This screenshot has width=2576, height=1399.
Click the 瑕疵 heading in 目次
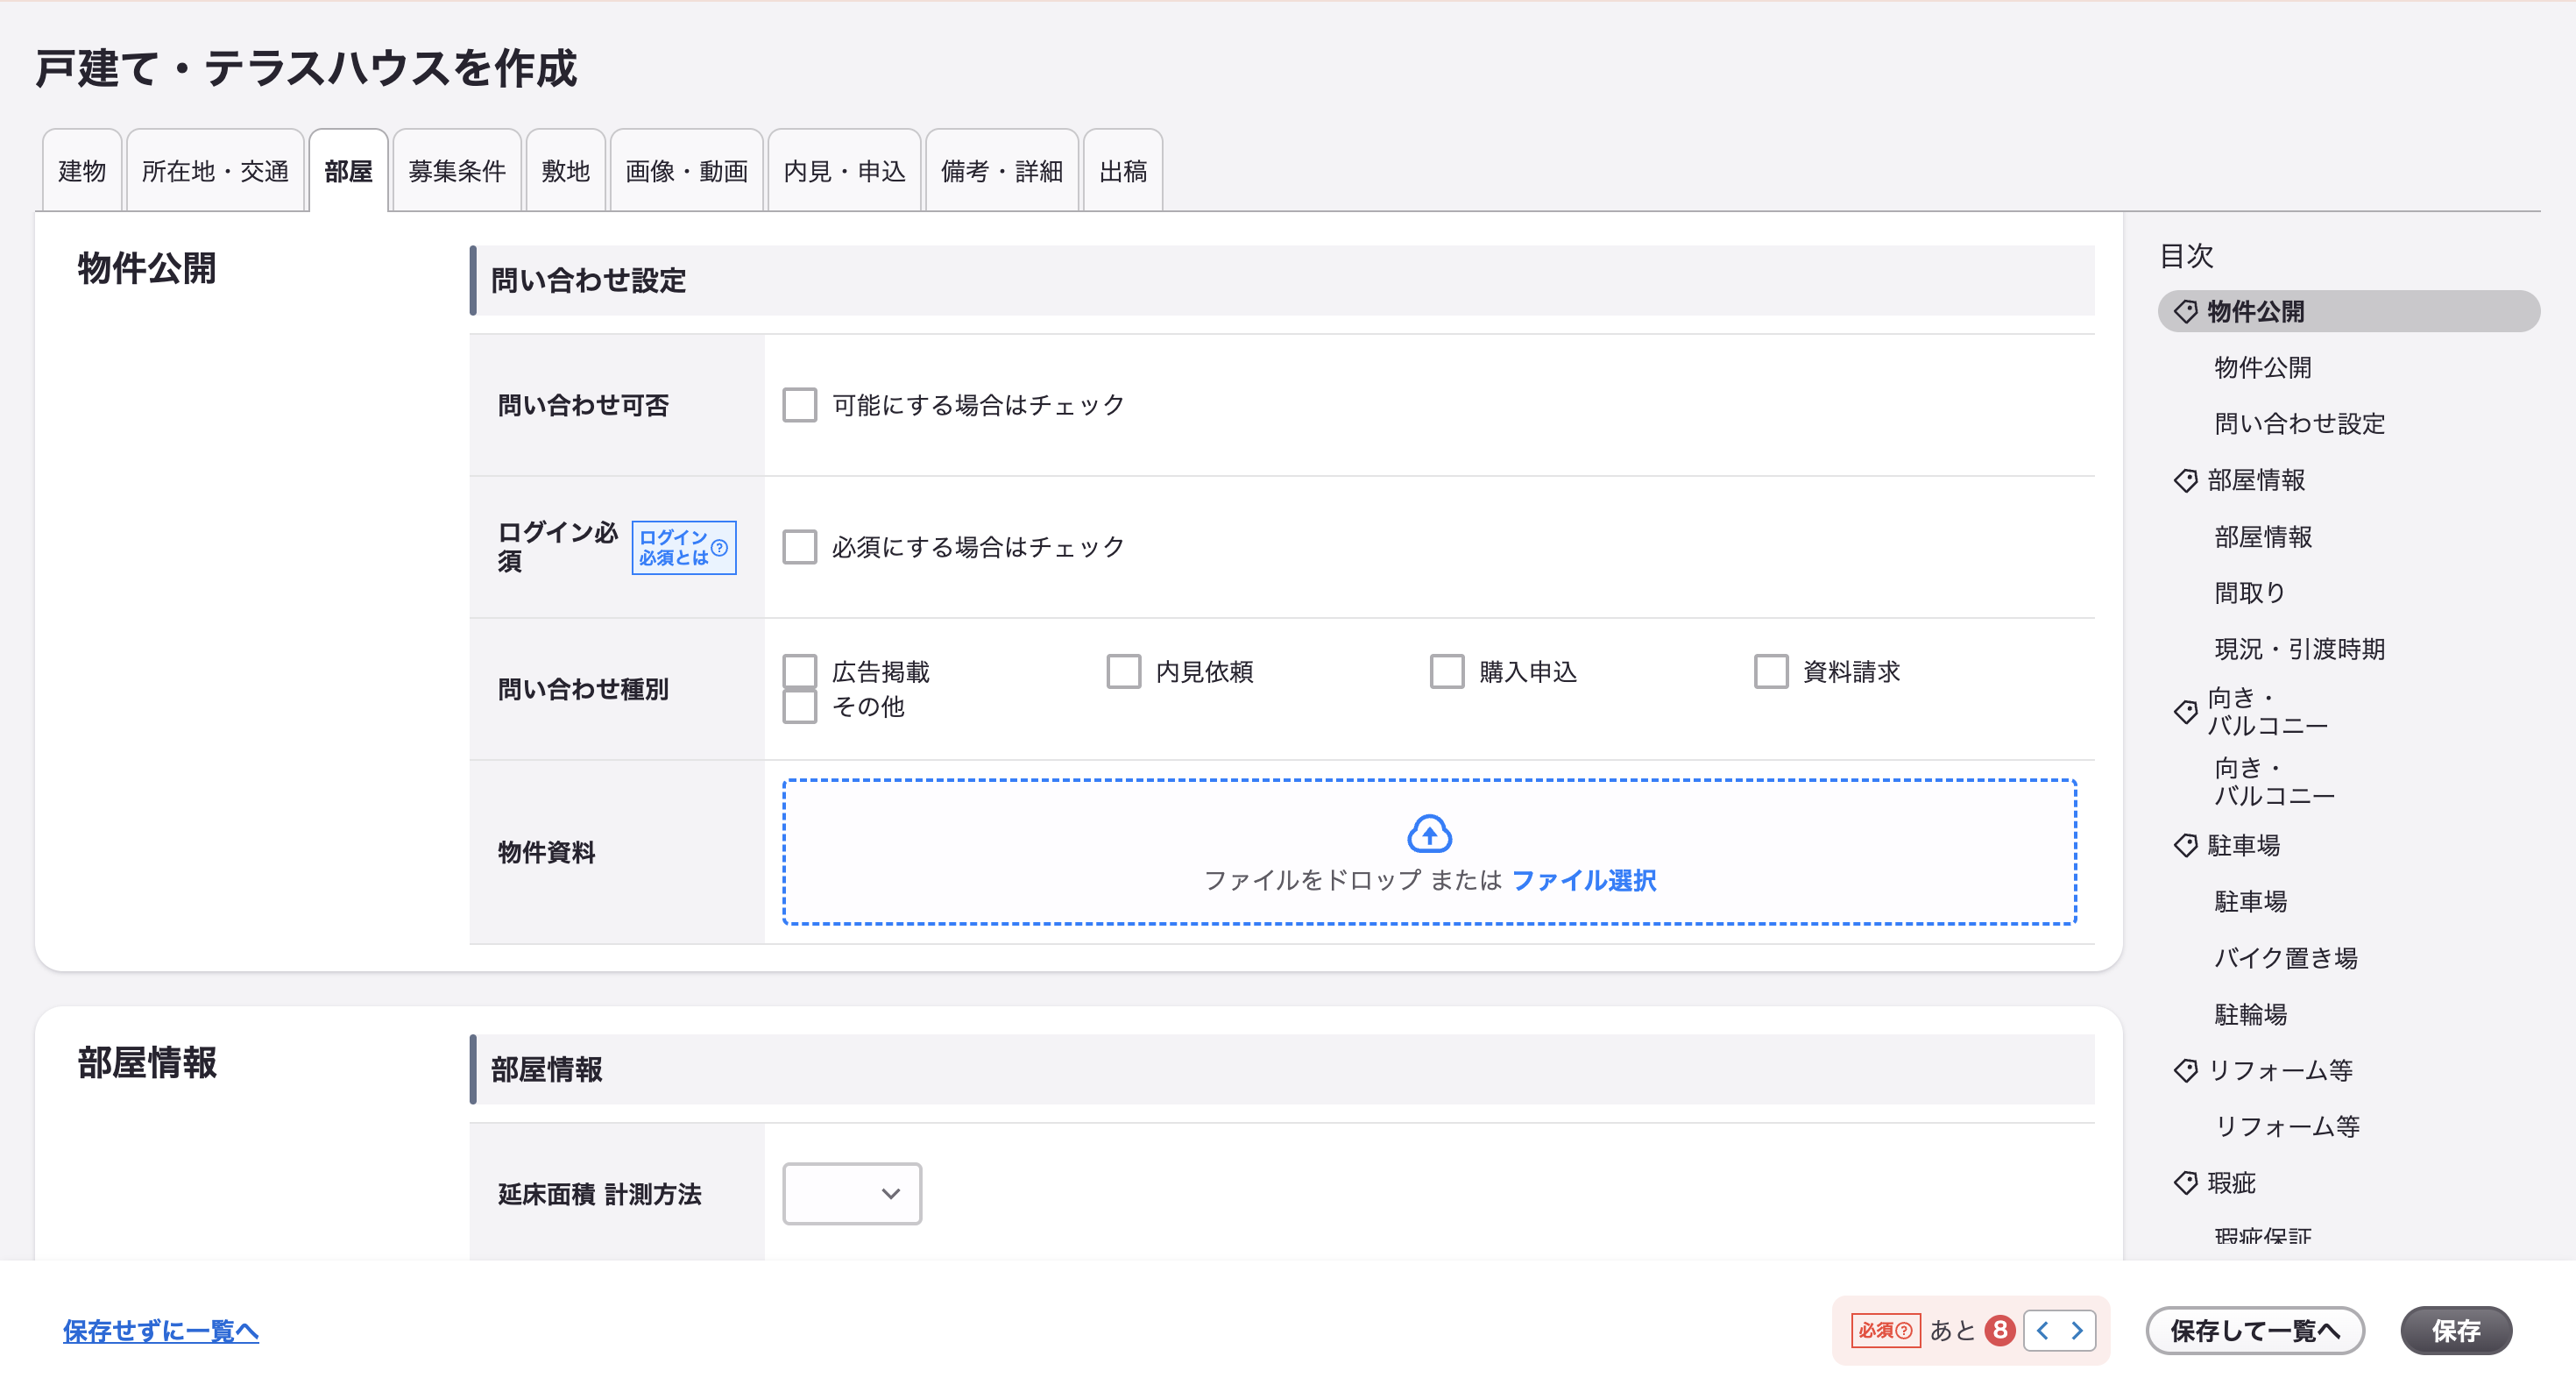point(2231,1182)
